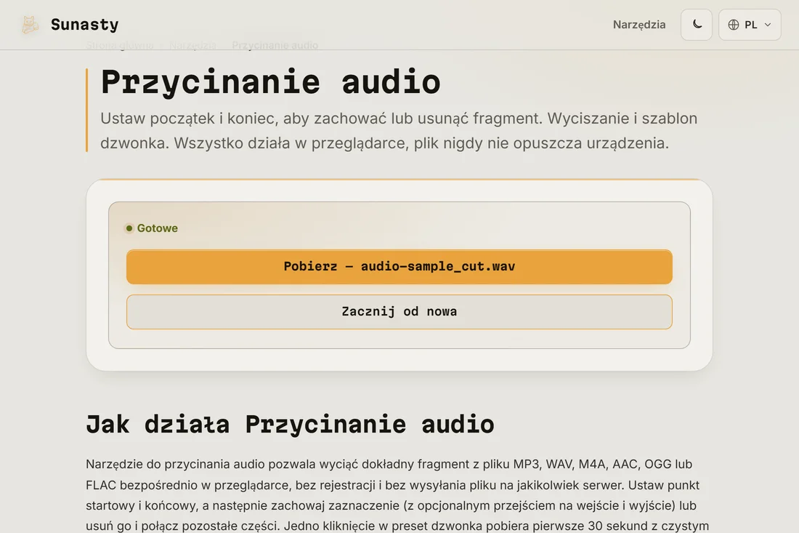Click the Sunasty cat logo icon
Screen dimensions: 799x533
[x=30, y=25]
